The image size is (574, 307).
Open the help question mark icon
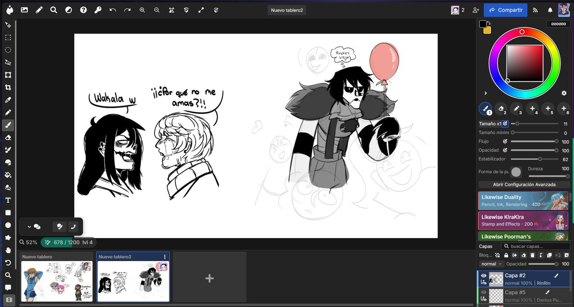point(83,10)
